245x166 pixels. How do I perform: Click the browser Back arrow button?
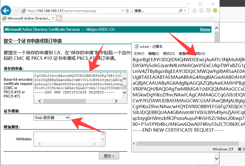click(x=6, y=11)
